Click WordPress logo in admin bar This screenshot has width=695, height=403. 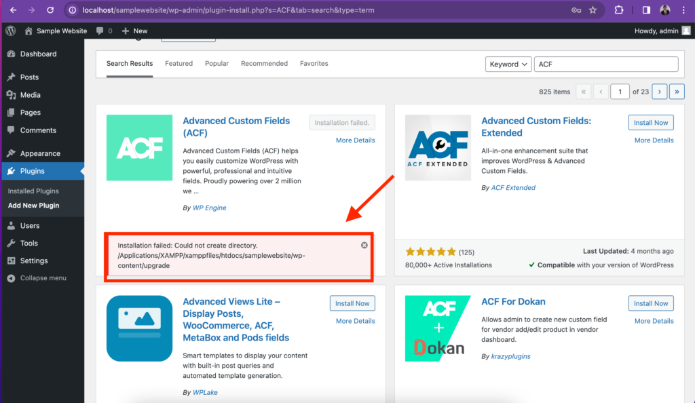pos(11,31)
